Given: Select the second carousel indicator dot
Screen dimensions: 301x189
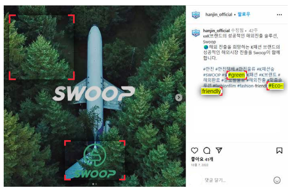Looking at the screenshot, I should (96, 184).
